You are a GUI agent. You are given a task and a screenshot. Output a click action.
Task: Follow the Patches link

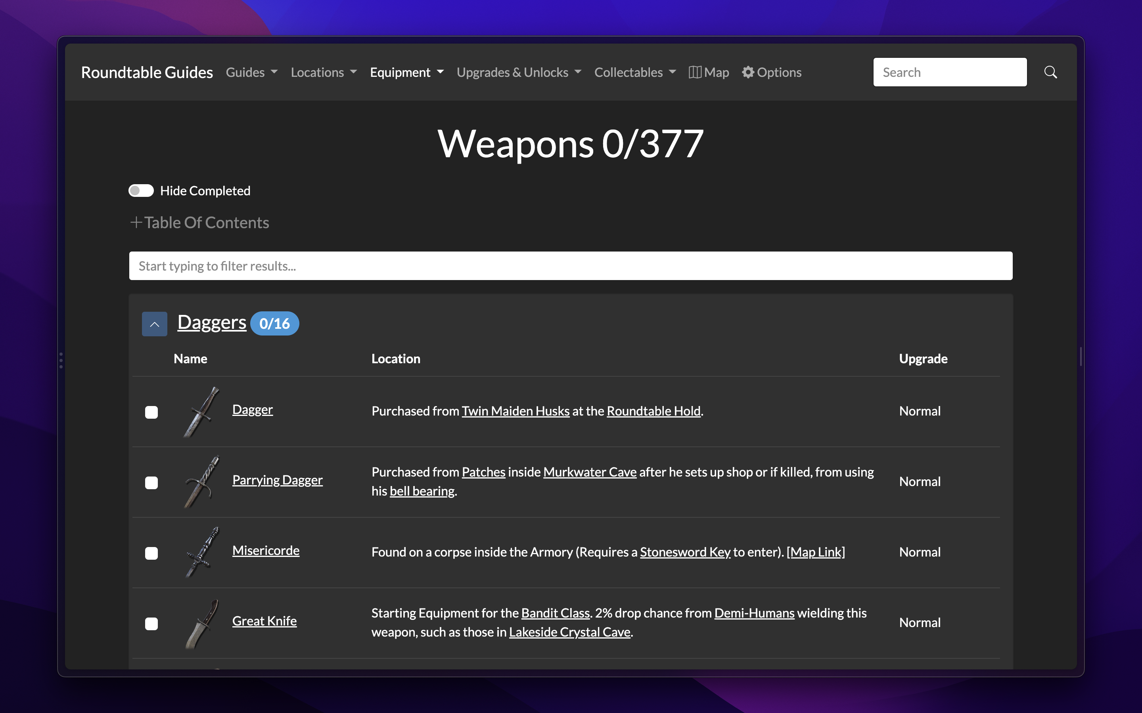483,472
